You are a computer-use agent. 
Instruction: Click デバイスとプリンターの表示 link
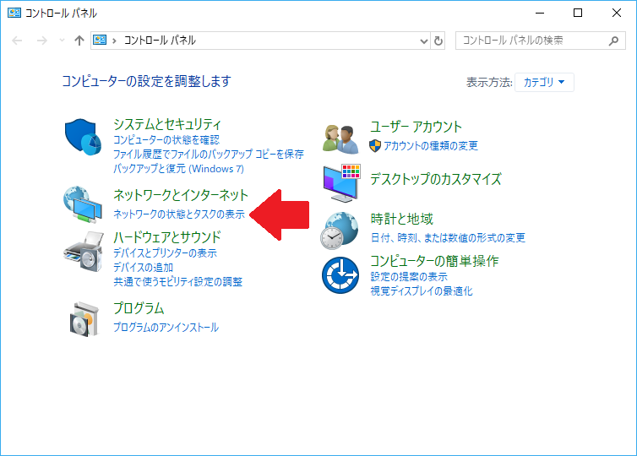[x=165, y=253]
